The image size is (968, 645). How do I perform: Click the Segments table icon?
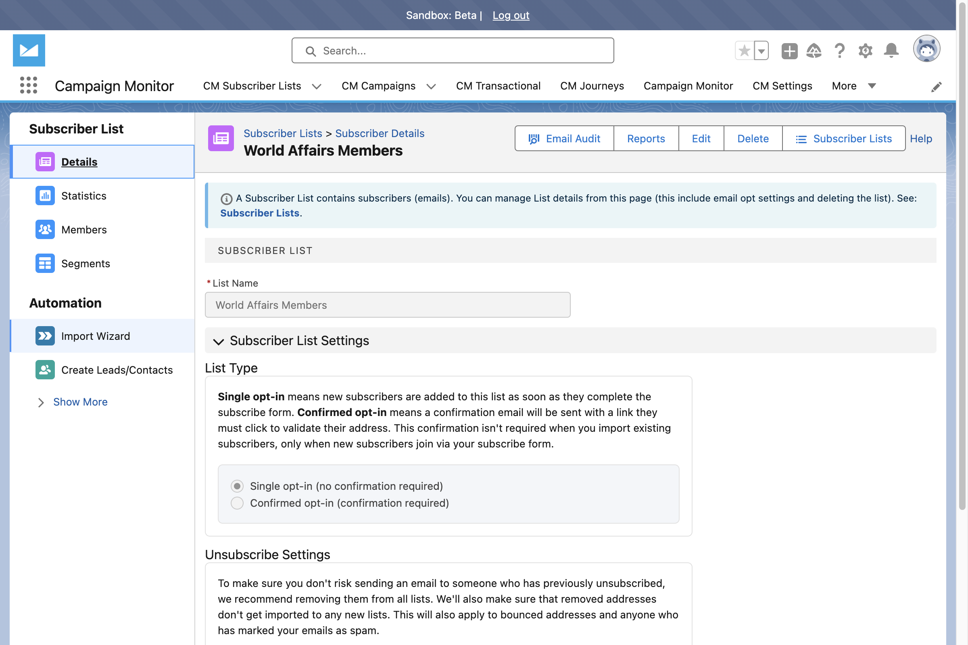click(45, 263)
